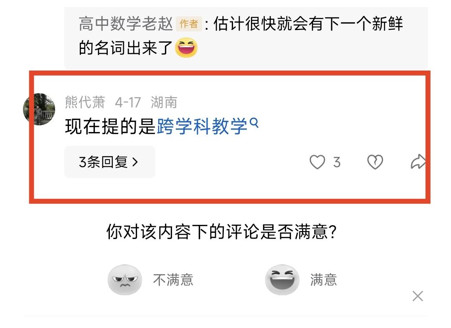The image size is (451, 328).
Task: Share the comment using the arrow icon
Action: (x=418, y=162)
